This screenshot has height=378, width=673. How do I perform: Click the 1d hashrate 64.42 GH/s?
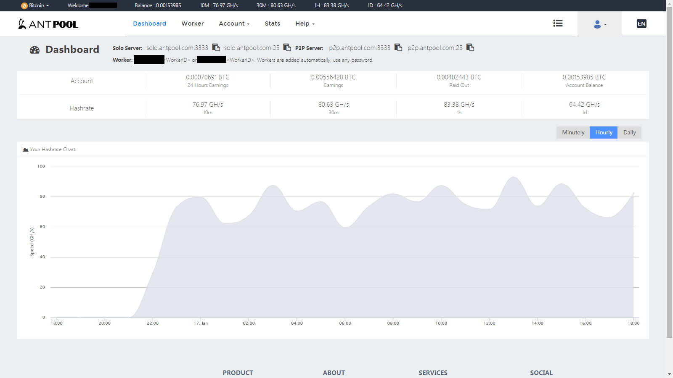point(584,105)
